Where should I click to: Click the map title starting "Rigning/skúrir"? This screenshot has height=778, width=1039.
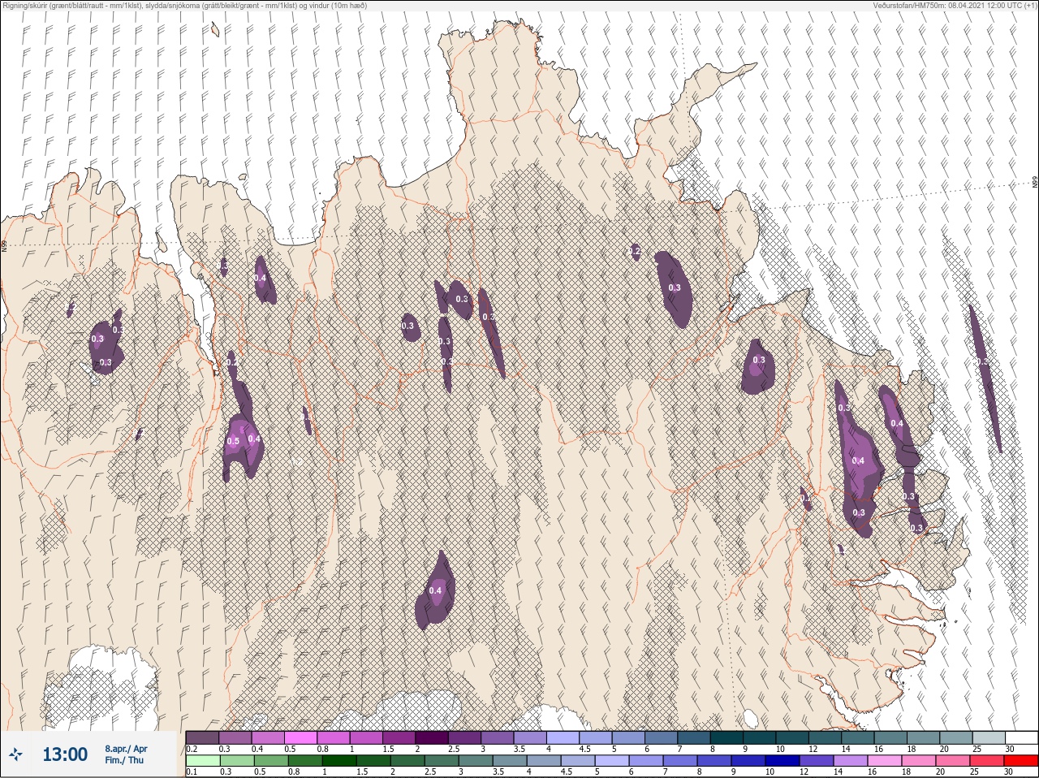(184, 5)
